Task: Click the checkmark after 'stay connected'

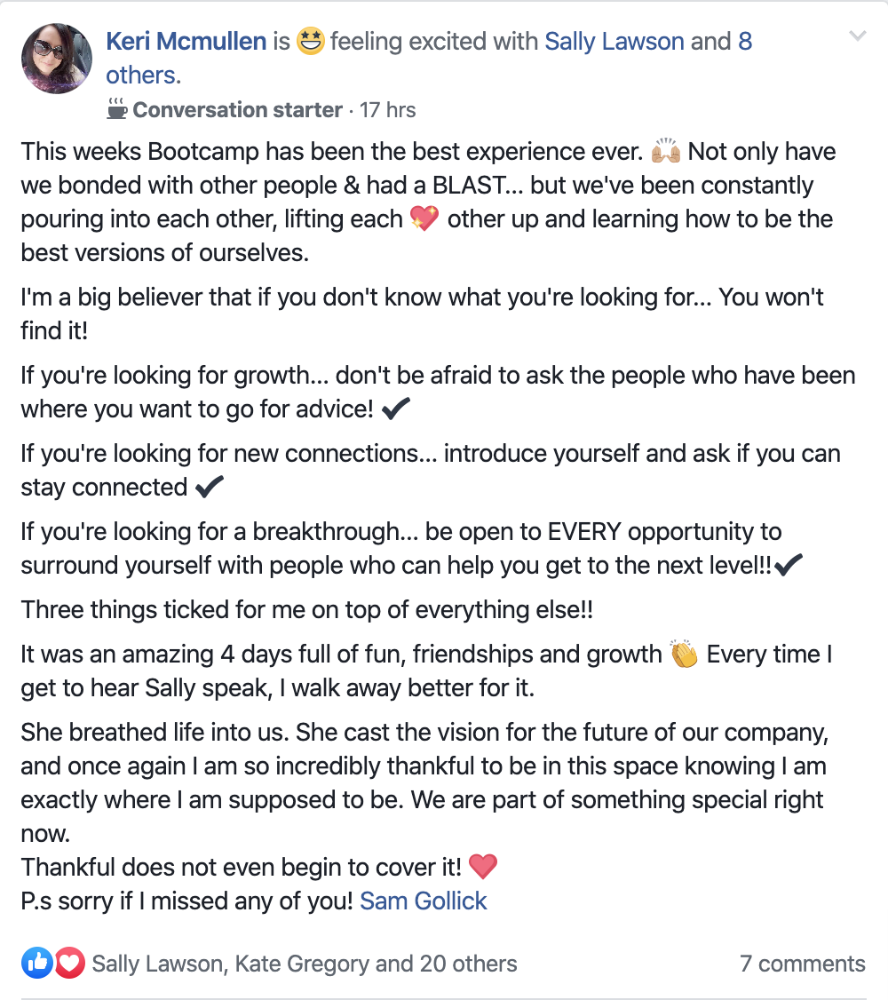Action: click(209, 488)
